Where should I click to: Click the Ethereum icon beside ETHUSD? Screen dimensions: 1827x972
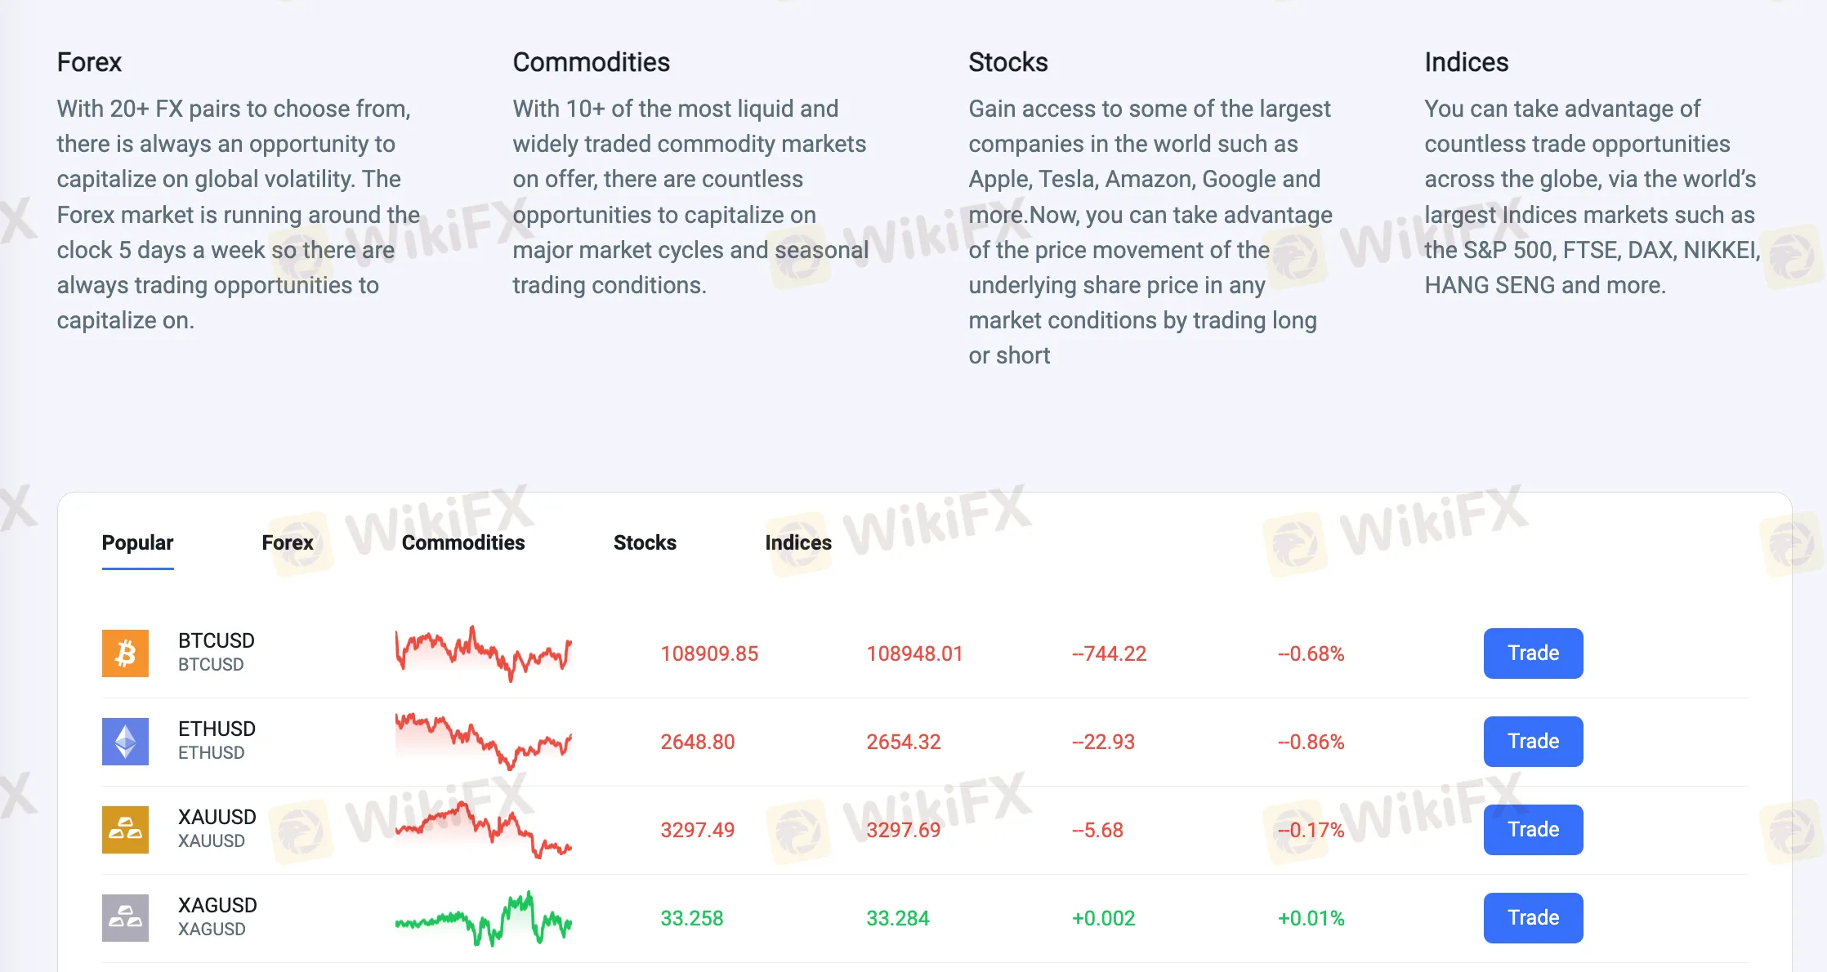pos(125,741)
